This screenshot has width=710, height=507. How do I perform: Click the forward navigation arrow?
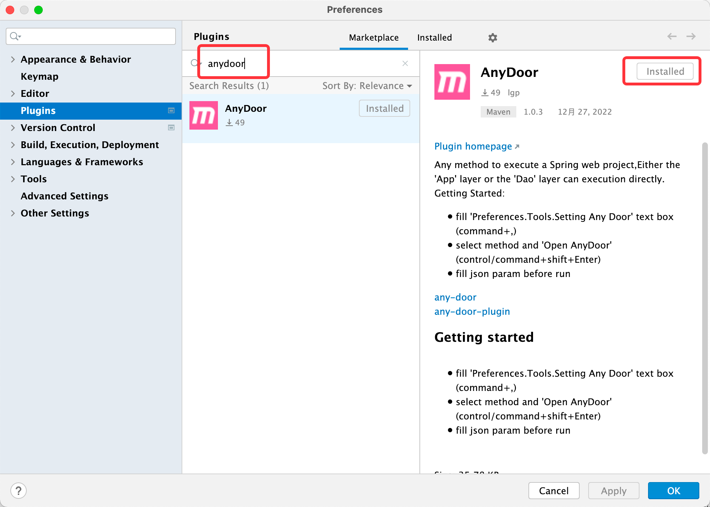[x=691, y=36]
